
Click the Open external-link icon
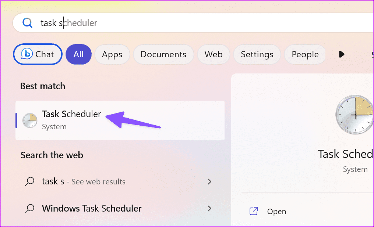pos(254,211)
